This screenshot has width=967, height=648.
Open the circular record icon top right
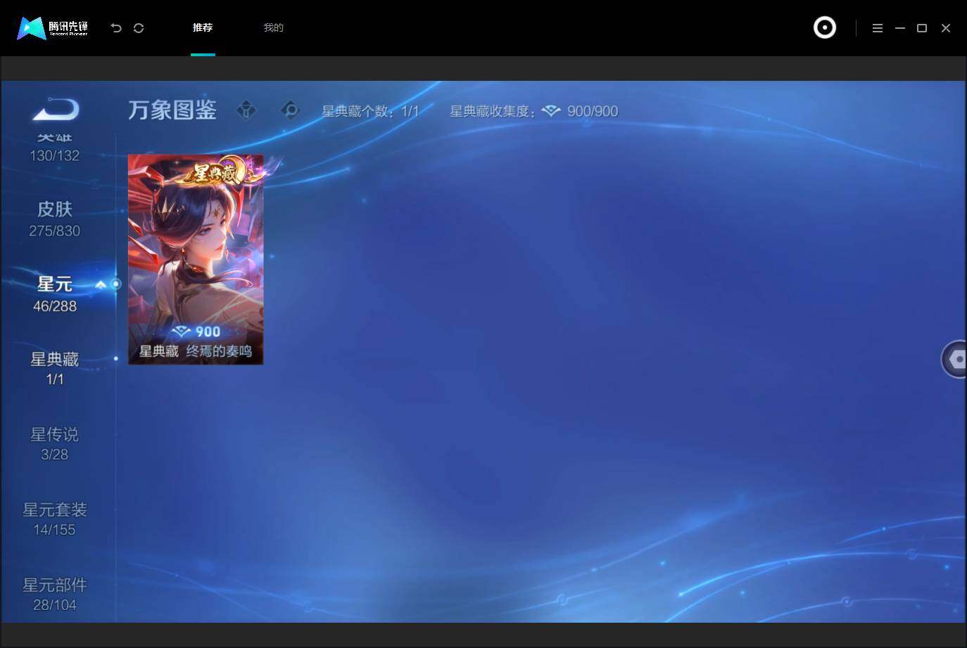pyautogui.click(x=825, y=27)
